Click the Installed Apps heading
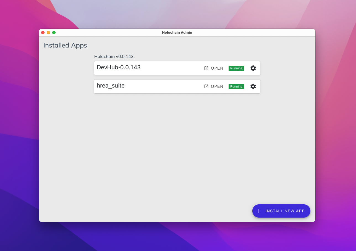The width and height of the screenshot is (356, 251). (65, 45)
